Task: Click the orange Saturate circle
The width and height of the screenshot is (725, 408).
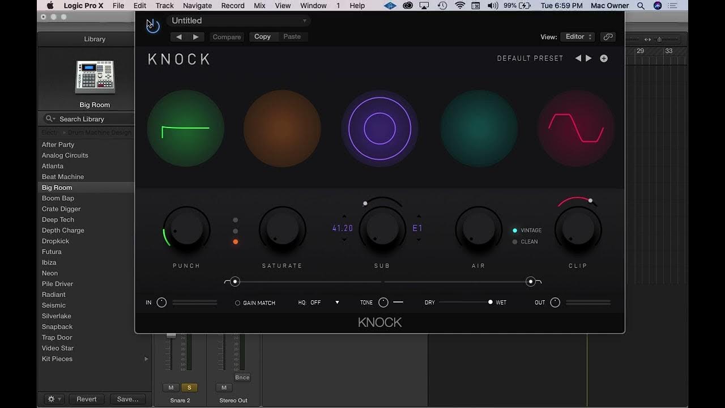Action: (x=282, y=128)
